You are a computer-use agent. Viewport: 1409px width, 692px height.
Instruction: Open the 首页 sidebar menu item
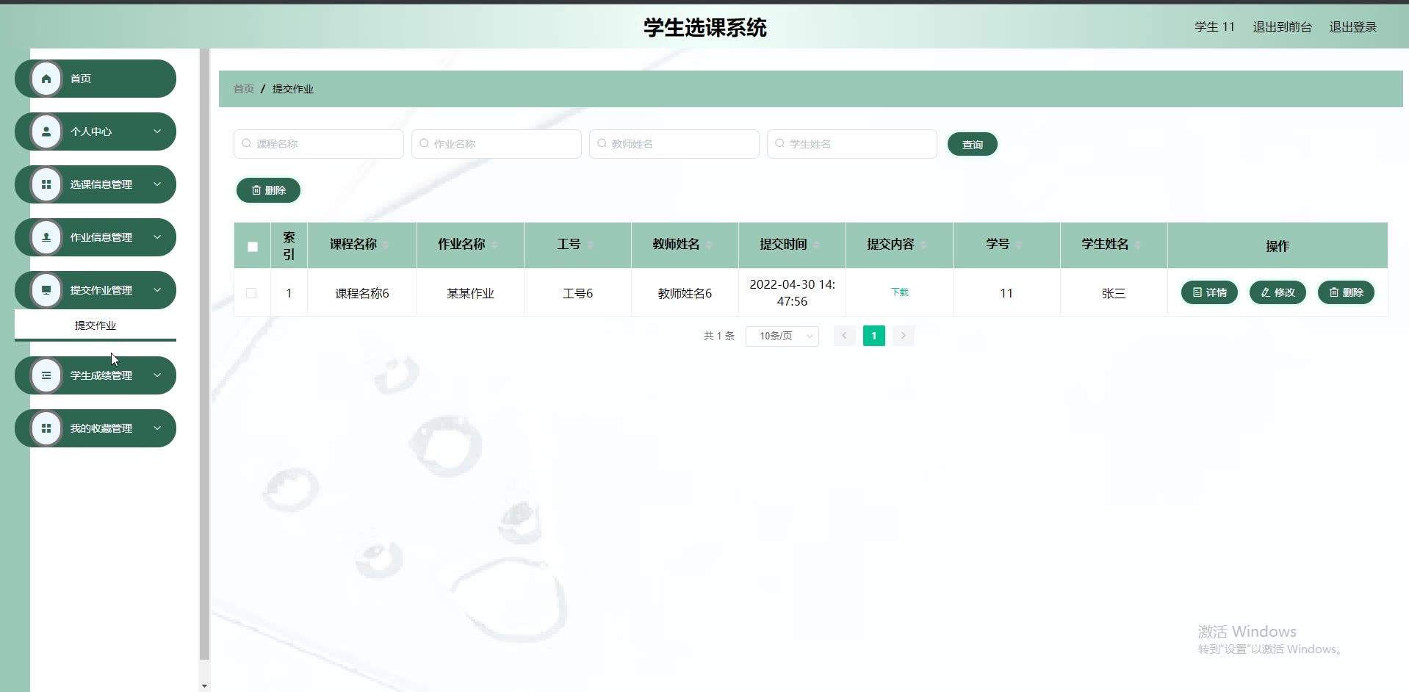pyautogui.click(x=96, y=79)
